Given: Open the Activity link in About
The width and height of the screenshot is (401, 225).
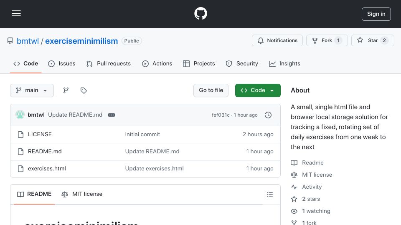Looking at the screenshot, I should [x=312, y=187].
